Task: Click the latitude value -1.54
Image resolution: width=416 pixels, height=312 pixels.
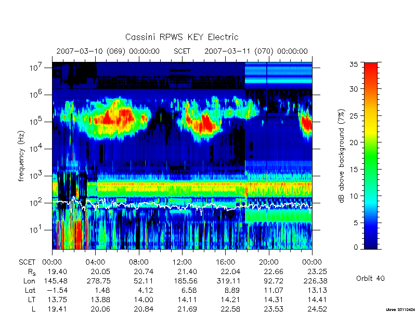Action: click(57, 290)
